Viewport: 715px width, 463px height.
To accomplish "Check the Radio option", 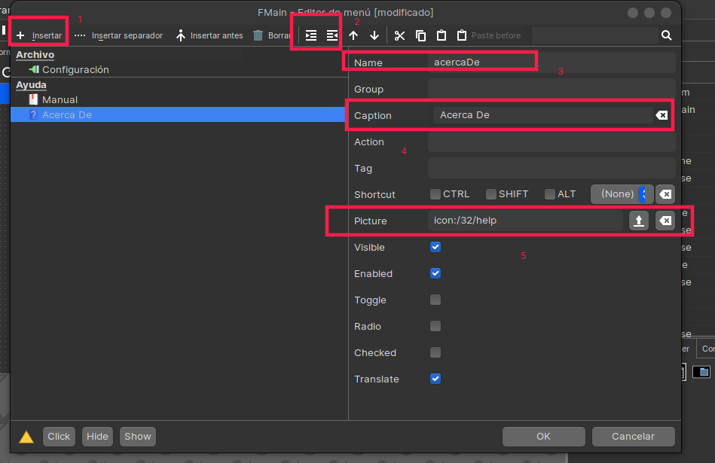I will tap(435, 326).
